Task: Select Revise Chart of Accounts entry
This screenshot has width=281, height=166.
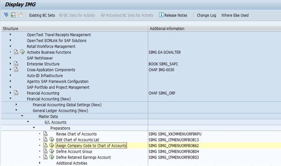Action: 76,134
